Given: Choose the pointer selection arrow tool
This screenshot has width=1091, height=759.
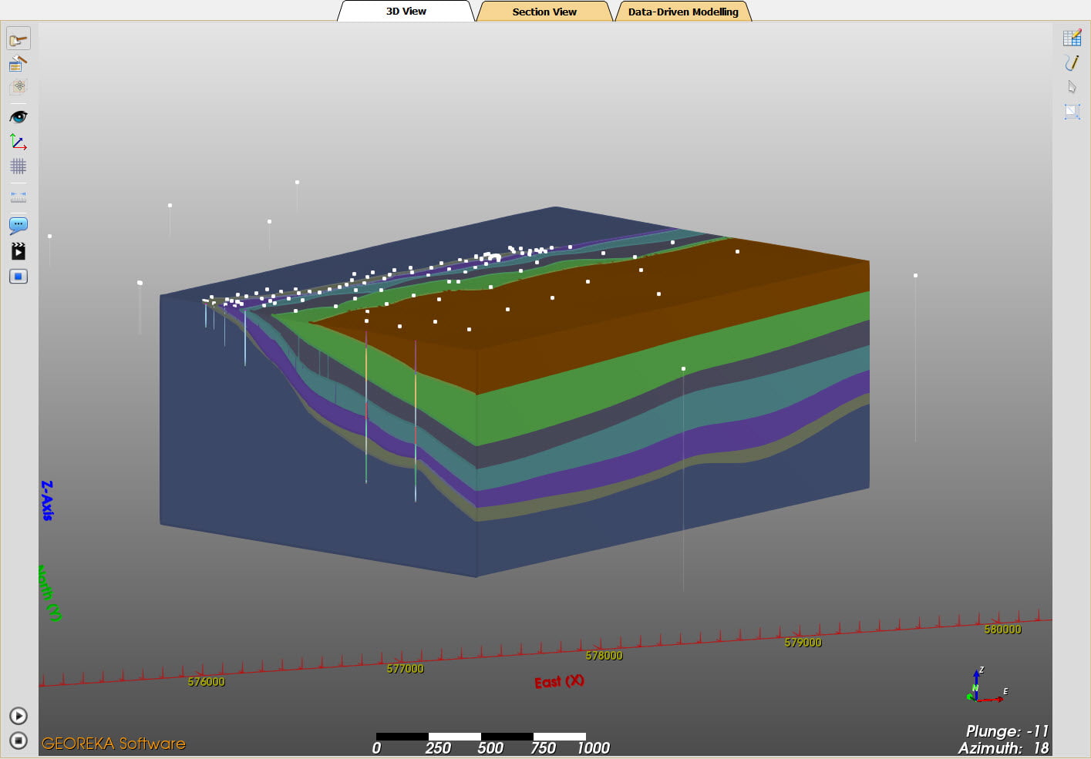Looking at the screenshot, I should tap(1072, 87).
